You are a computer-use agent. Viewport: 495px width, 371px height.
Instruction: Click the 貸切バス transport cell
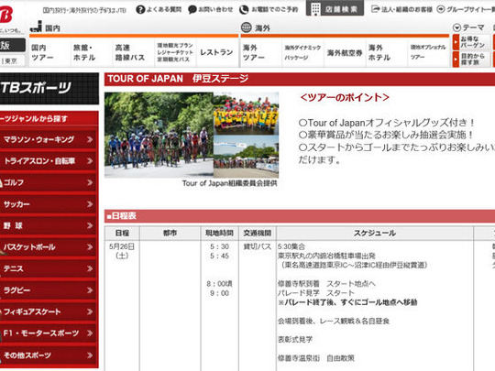click(258, 246)
